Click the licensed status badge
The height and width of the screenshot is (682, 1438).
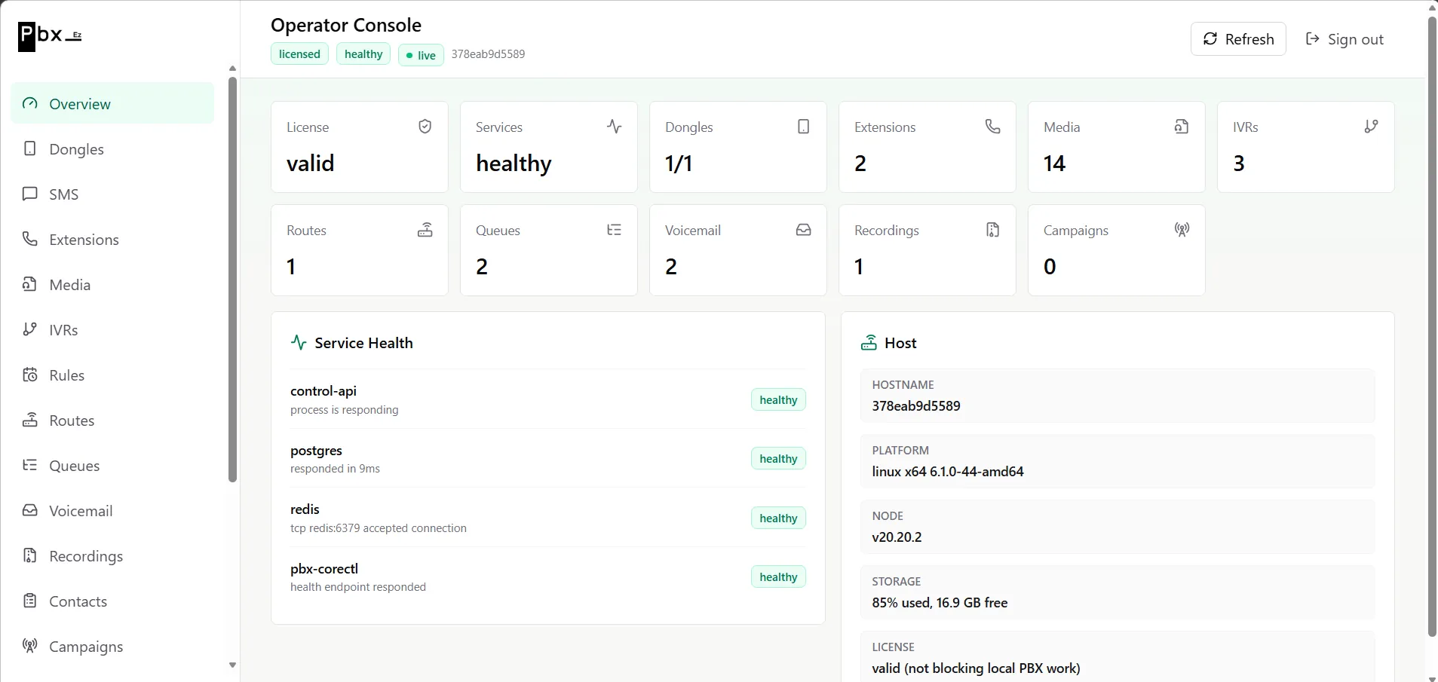tap(299, 54)
